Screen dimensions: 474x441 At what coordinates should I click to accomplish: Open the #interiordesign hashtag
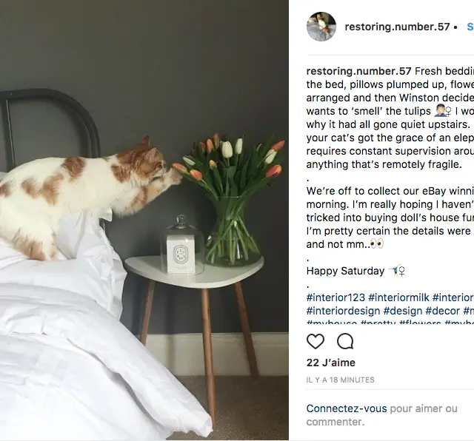click(343, 311)
